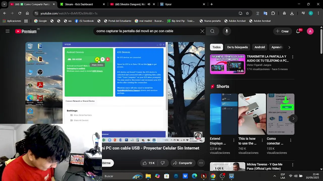Open Bip And Pip bookmark
This screenshot has height=181, width=323.
click(x=181, y=21)
